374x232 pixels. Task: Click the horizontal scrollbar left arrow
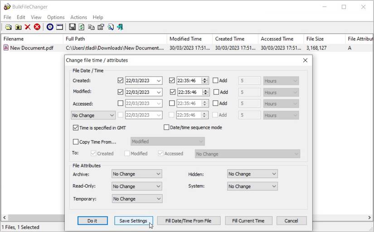pos(5,217)
